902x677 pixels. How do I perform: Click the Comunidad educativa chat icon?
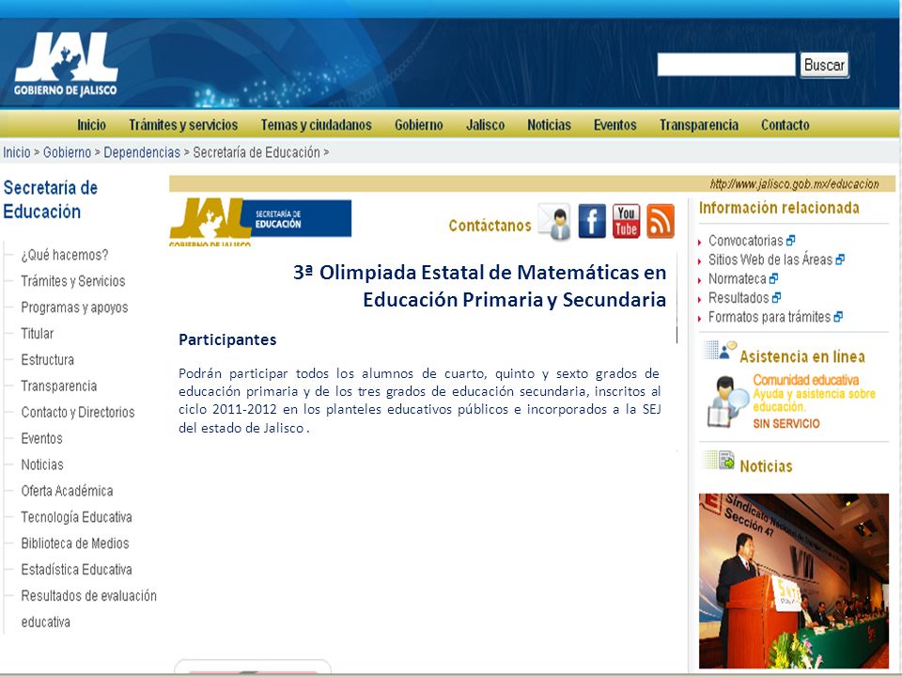pyautogui.click(x=727, y=401)
